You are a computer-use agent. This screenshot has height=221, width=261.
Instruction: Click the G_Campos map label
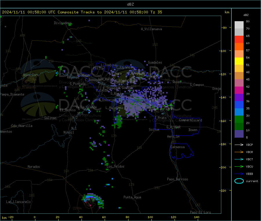(197, 85)
